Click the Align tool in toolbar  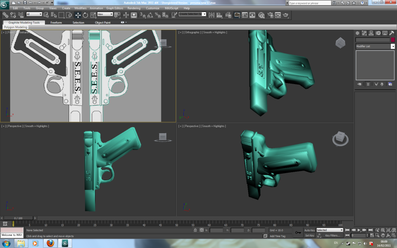(x=219, y=15)
